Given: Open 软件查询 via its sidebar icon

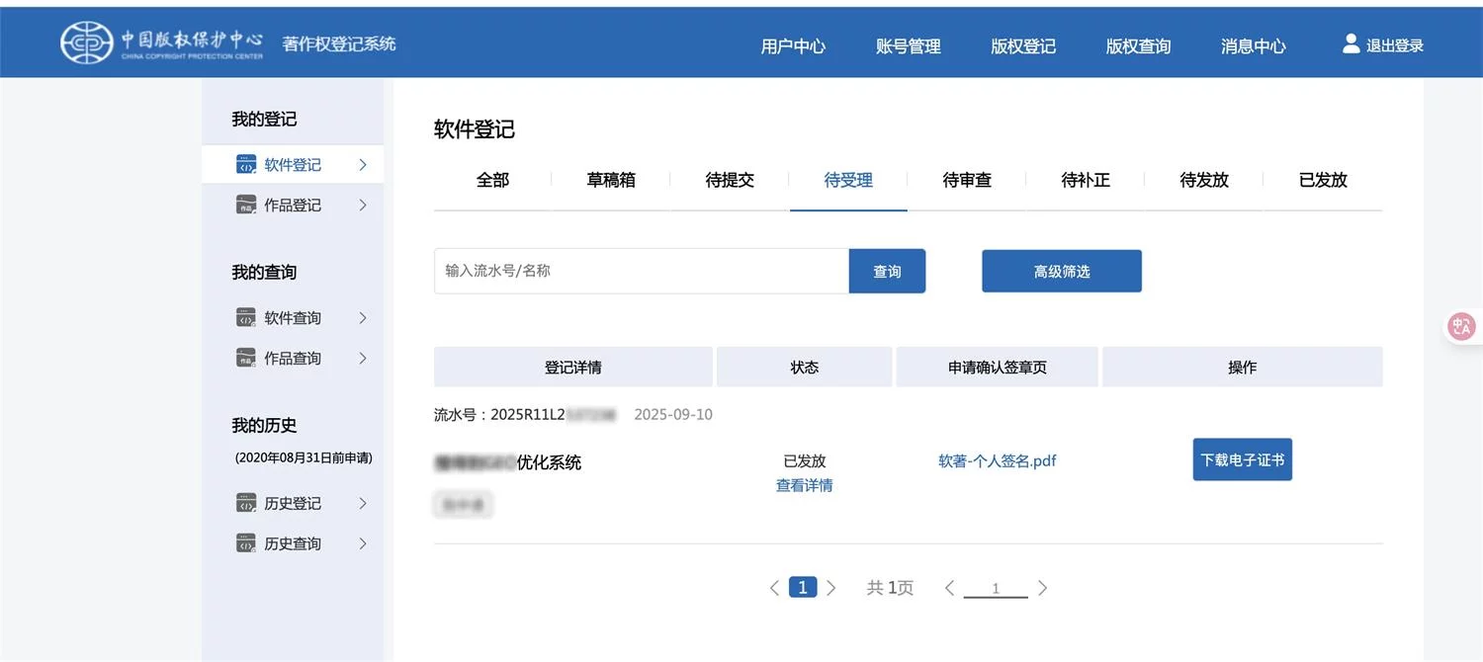Looking at the screenshot, I should tap(244, 317).
